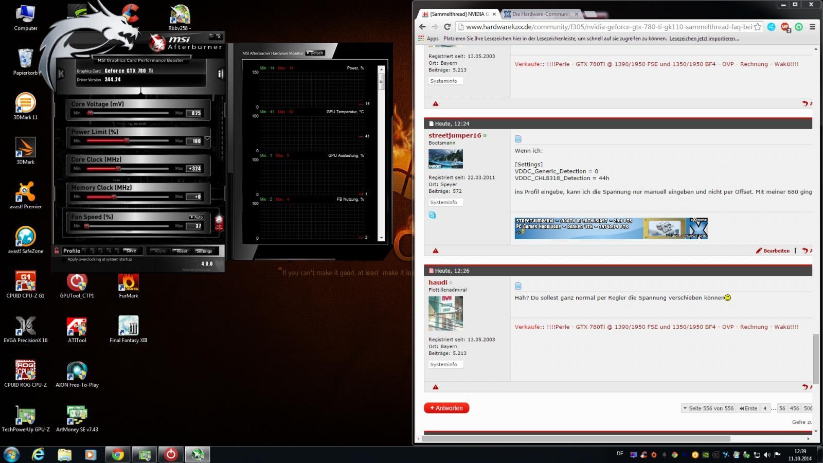Go back using Chrome's back arrow
The height and width of the screenshot is (463, 823).
[x=422, y=27]
